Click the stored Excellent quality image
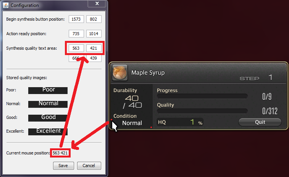 click(48, 132)
